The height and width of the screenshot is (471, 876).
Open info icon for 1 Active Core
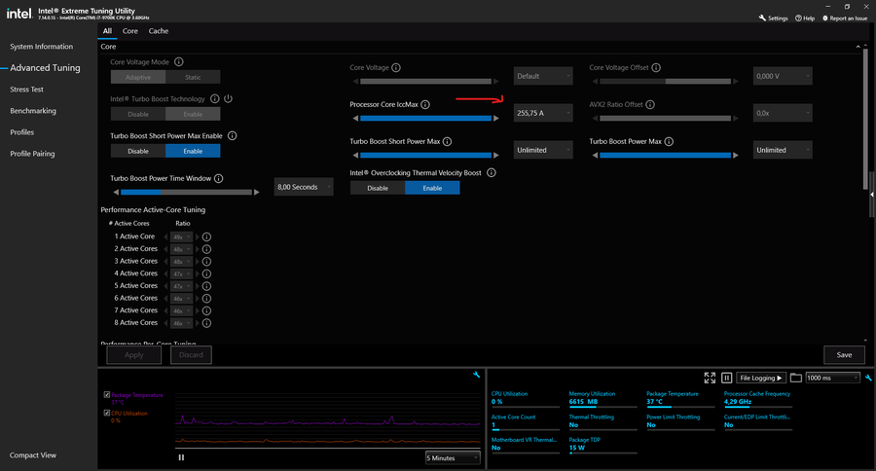[206, 236]
